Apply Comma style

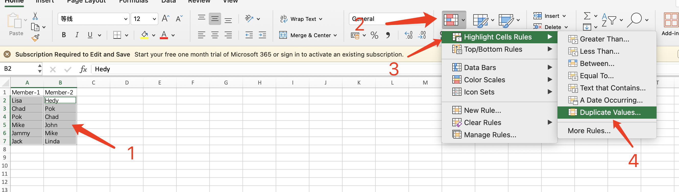pyautogui.click(x=388, y=35)
